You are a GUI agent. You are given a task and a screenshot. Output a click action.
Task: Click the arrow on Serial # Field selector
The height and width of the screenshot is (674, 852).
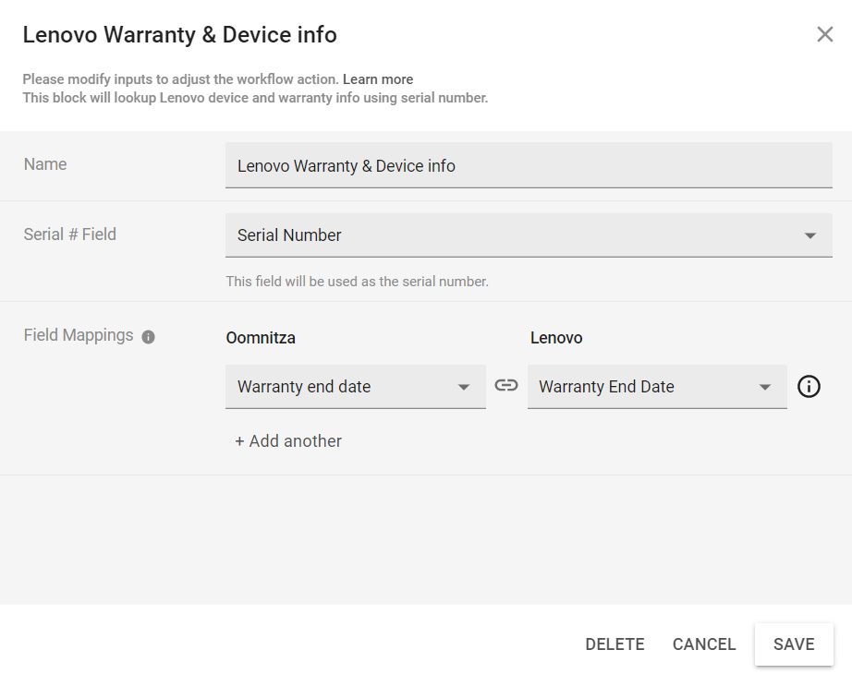click(x=810, y=235)
